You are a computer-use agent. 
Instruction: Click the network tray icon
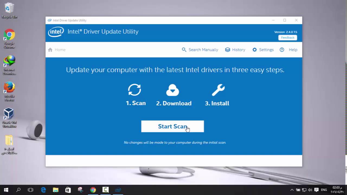coord(304,190)
